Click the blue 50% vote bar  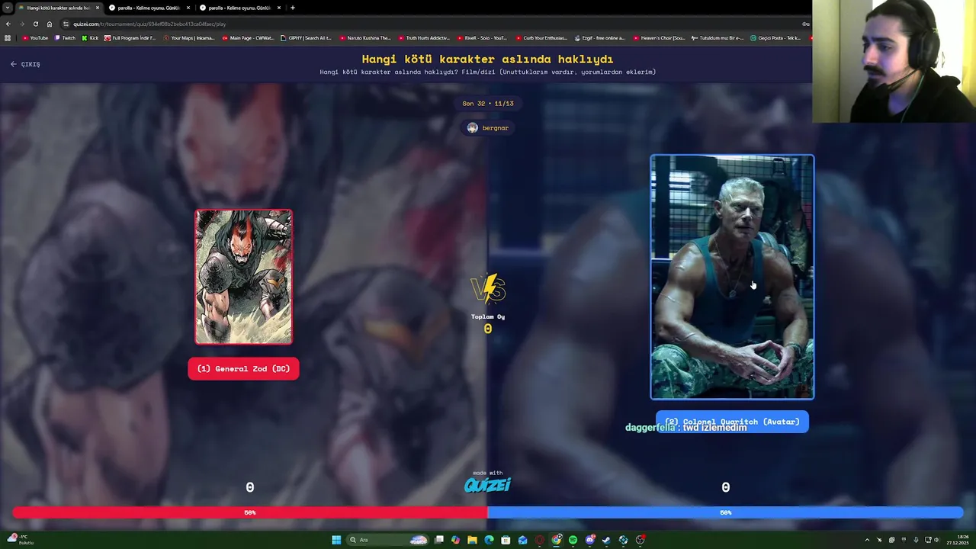(x=725, y=512)
